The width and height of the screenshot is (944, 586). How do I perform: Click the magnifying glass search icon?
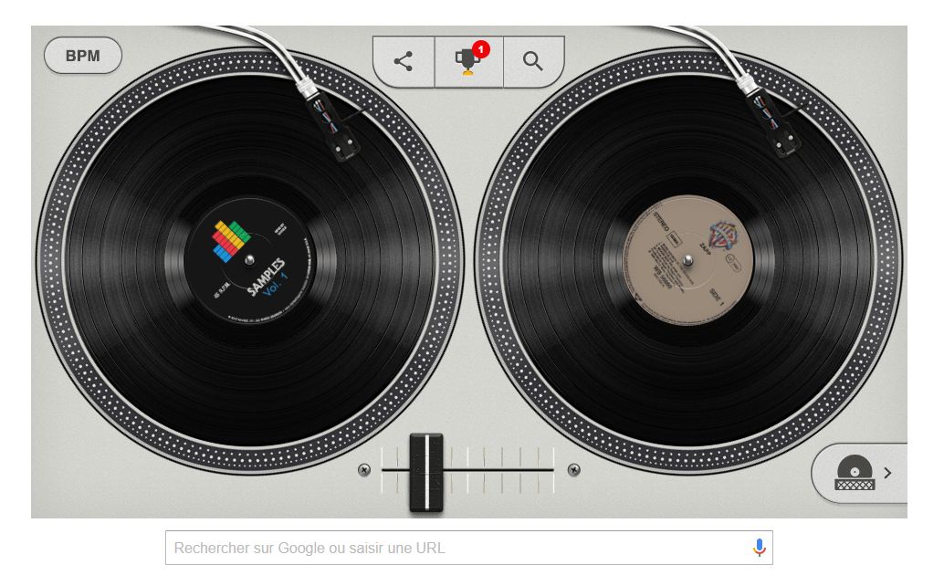533,61
